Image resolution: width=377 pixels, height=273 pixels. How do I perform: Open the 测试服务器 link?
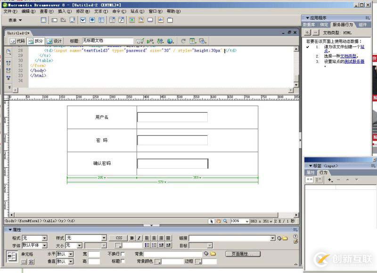pyautogui.click(x=354, y=61)
